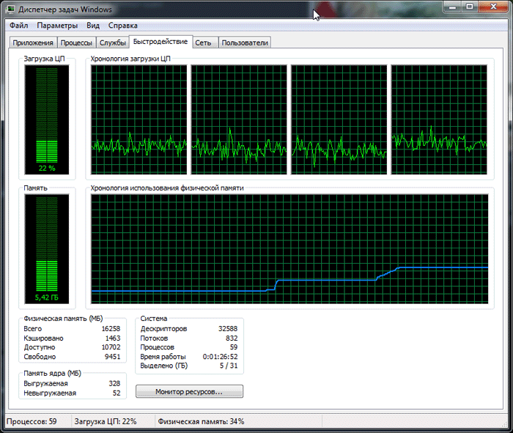This screenshot has height=433, width=513.
Task: Click status bar text Процессов: 59
Action: coord(32,421)
